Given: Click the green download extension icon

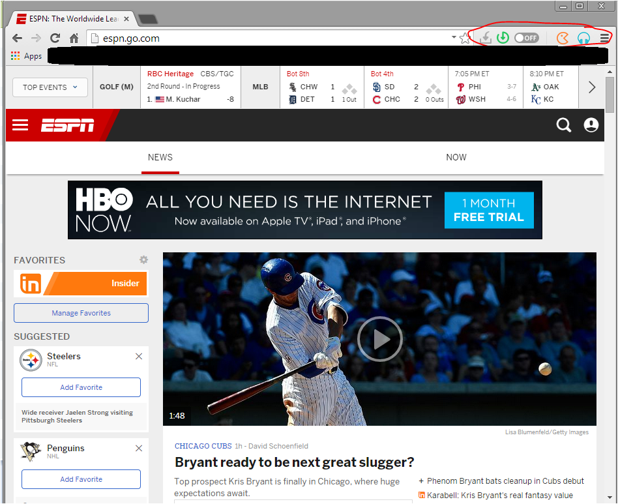Looking at the screenshot, I should (x=503, y=38).
